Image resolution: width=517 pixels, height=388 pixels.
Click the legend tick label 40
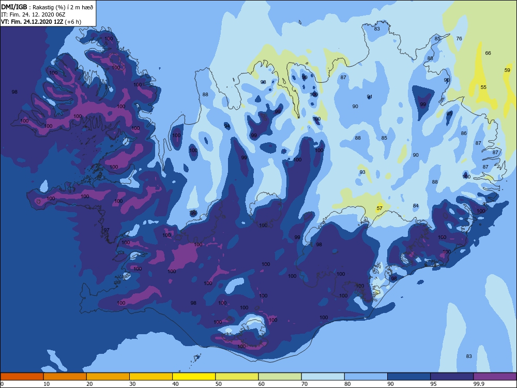(176, 384)
